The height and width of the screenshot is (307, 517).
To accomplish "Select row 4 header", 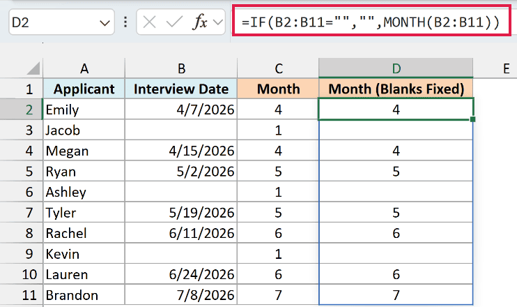I will coord(22,151).
